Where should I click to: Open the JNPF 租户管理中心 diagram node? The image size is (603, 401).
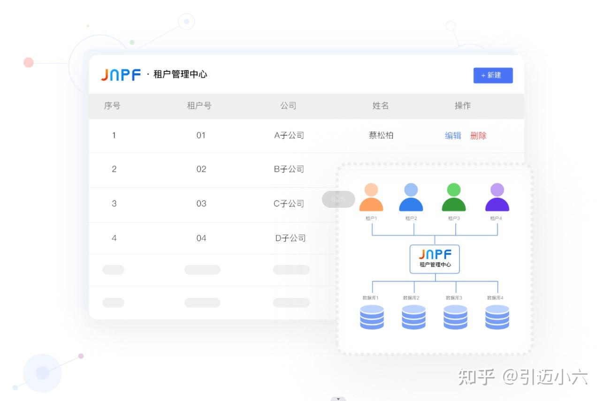click(434, 258)
